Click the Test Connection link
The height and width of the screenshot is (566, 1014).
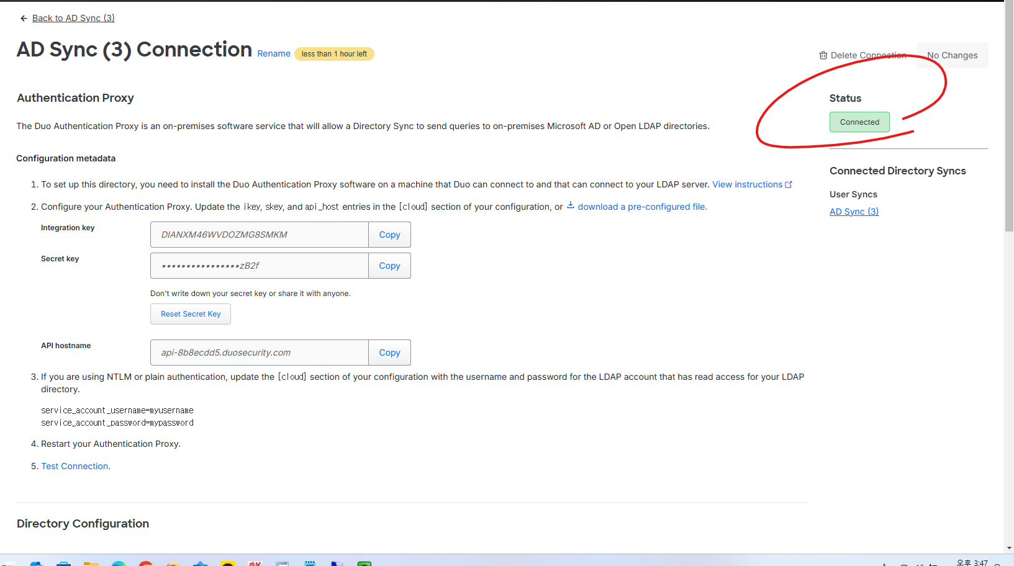pos(76,466)
